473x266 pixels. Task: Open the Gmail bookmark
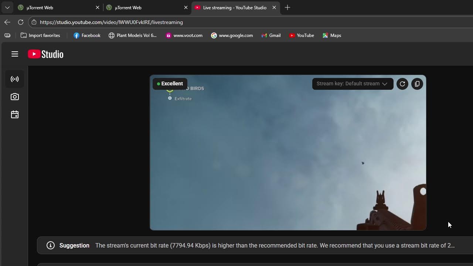tap(271, 35)
